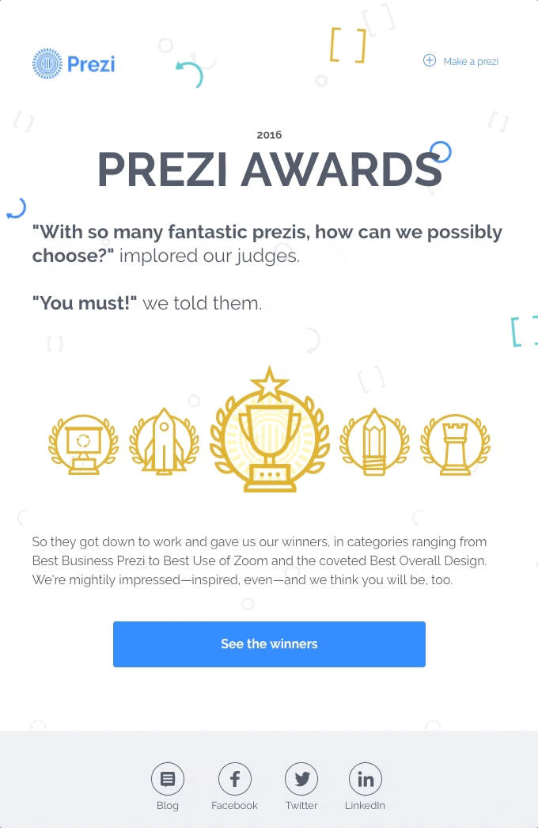
Task: Click the Twitter label text
Action: 301,805
